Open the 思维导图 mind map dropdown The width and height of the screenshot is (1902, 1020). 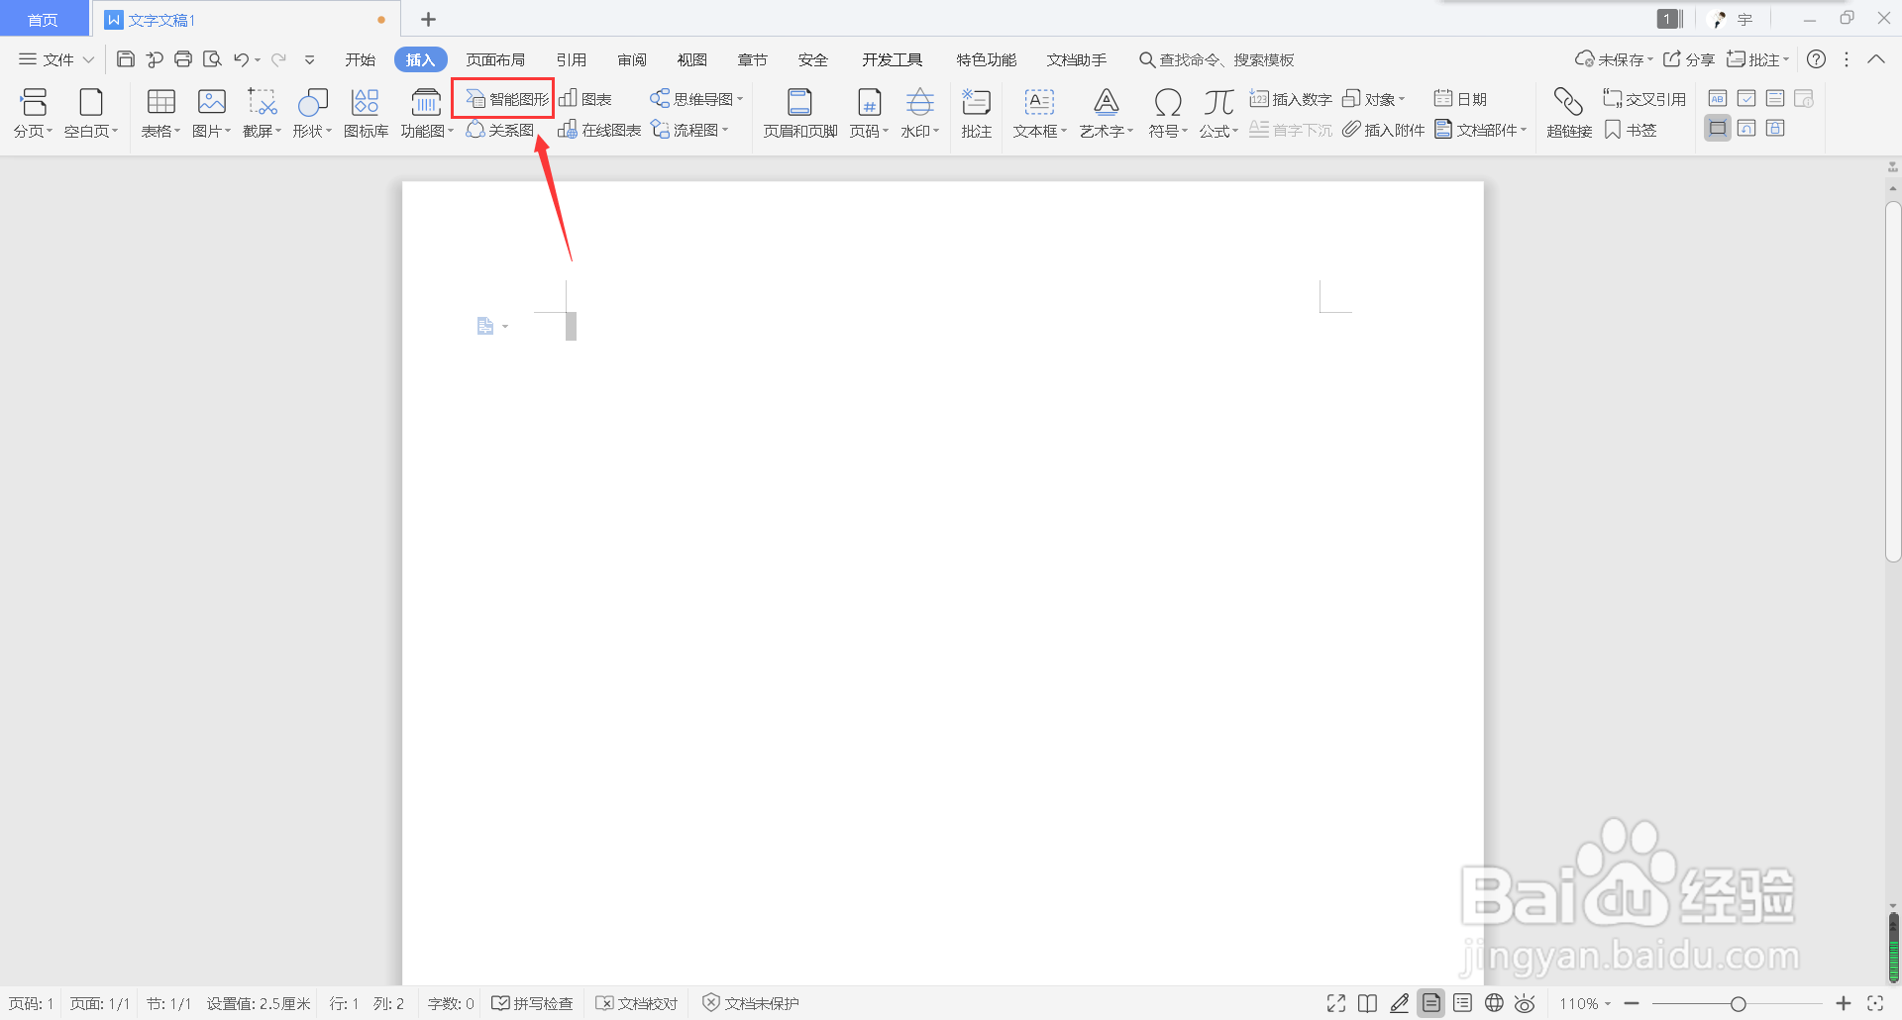(x=696, y=99)
